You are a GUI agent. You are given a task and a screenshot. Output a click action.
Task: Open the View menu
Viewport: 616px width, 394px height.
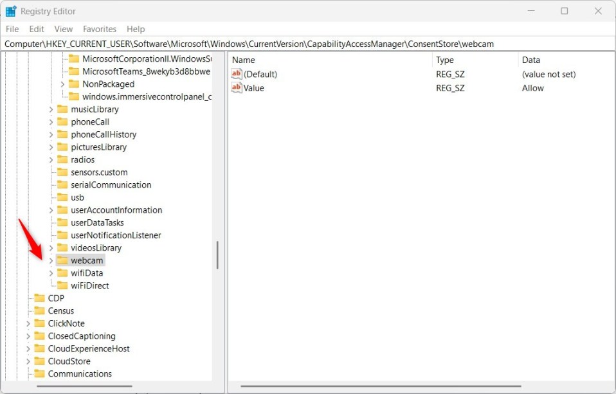[63, 29]
